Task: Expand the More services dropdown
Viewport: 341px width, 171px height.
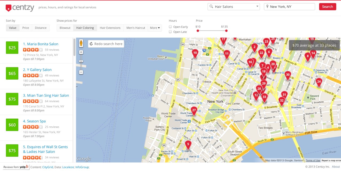Action: (155, 28)
